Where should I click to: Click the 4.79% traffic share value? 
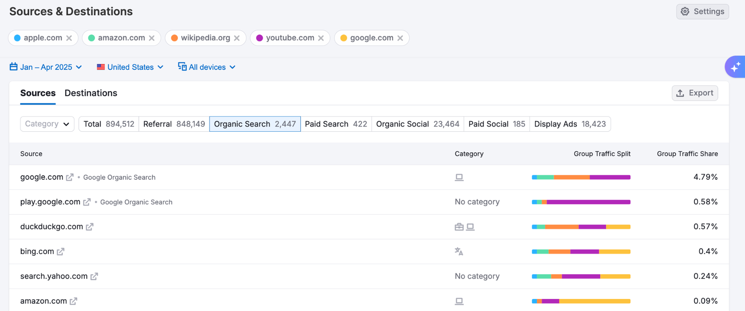705,177
